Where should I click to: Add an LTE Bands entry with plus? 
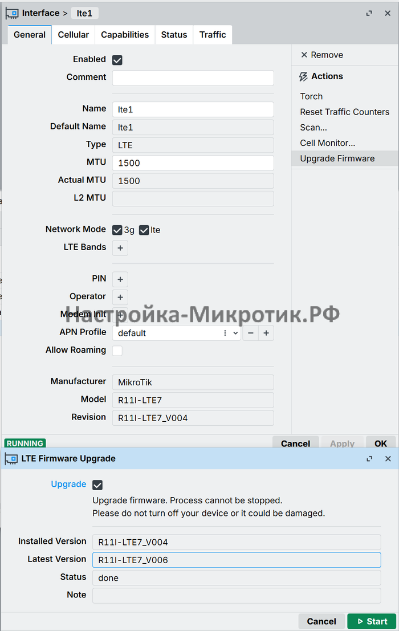click(120, 248)
